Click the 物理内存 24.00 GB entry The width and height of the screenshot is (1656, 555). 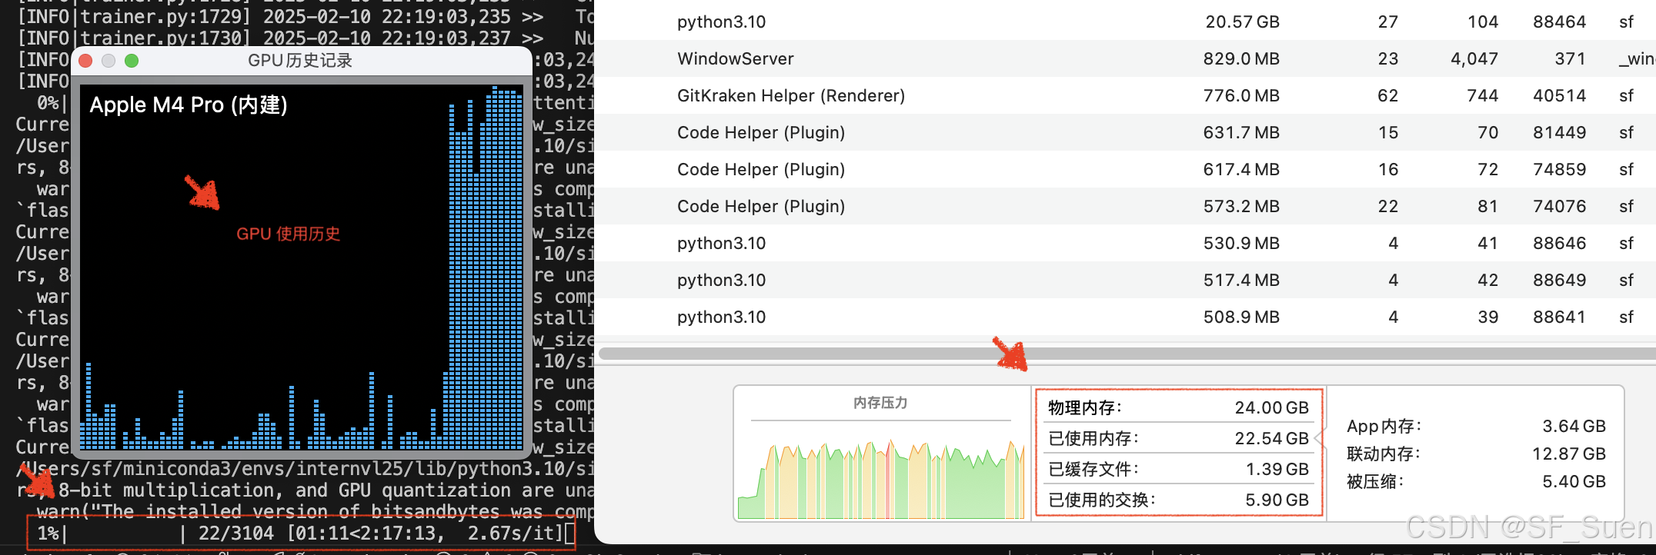click(x=1178, y=407)
